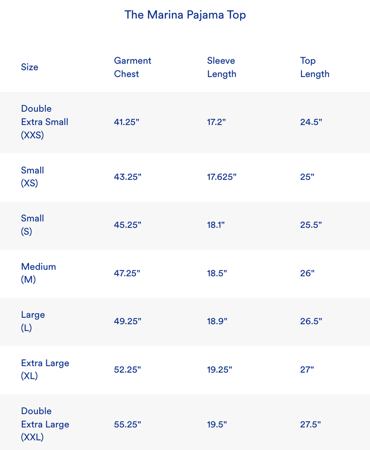Select the 17.625" sleeve length value

(222, 177)
